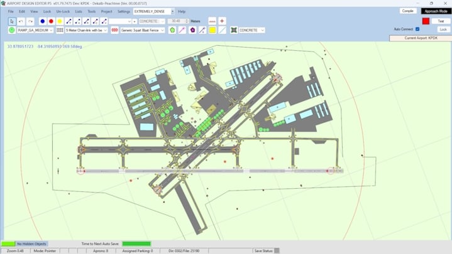Pick the fifth taxi link line tool
This screenshot has height=254, width=452.
pyautogui.click(x=104, y=21)
